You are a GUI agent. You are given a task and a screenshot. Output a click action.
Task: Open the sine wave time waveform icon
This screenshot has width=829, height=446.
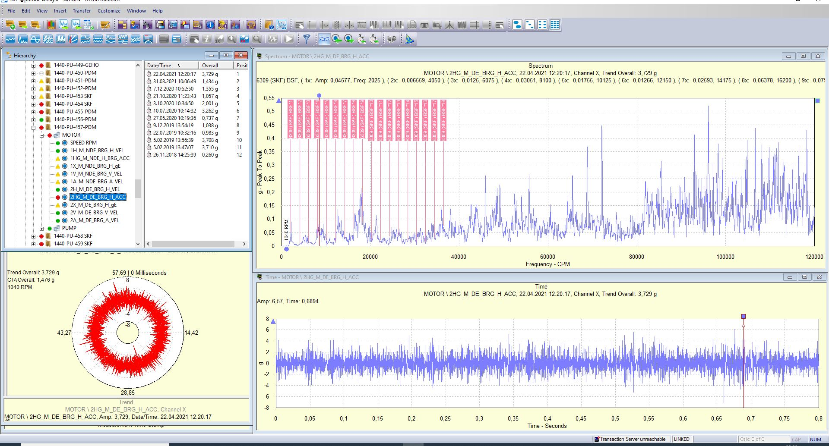35,39
